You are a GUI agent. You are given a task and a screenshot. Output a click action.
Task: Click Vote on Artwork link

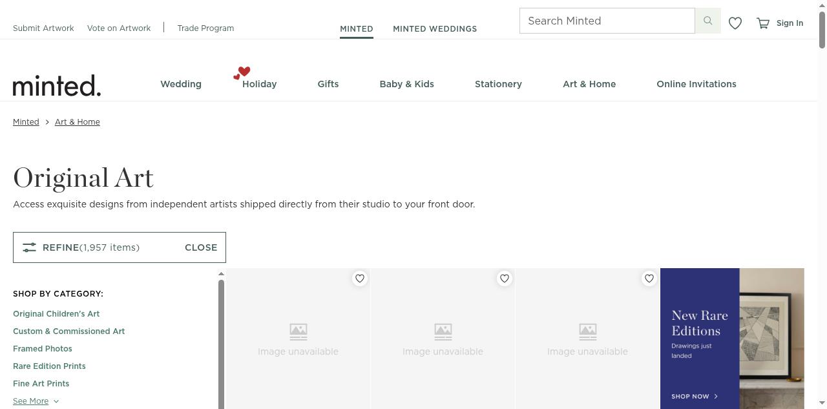[x=119, y=28]
